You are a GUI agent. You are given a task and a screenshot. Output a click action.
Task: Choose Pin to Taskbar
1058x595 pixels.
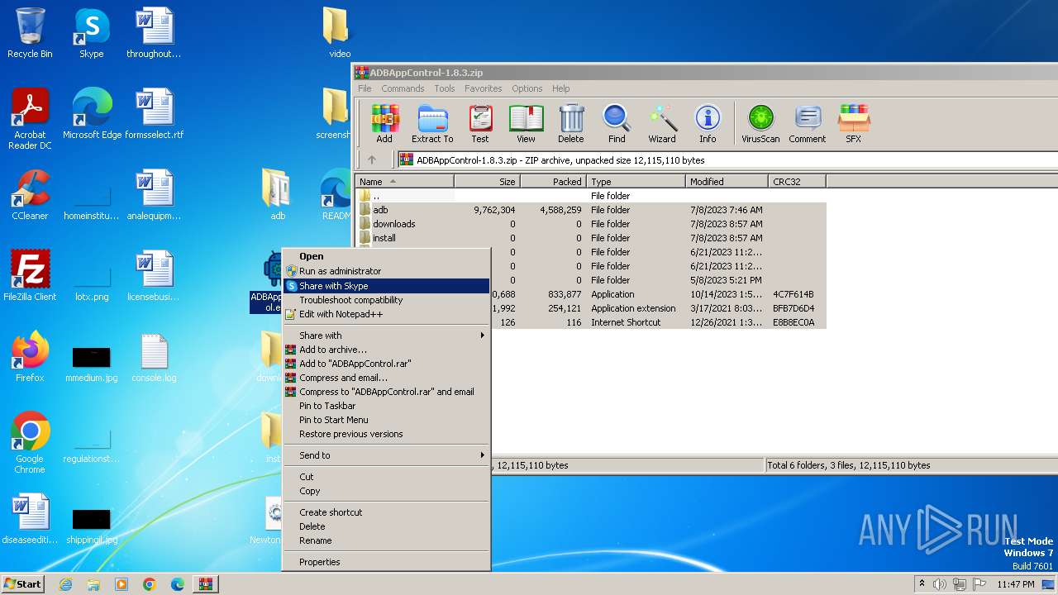pyautogui.click(x=386, y=406)
